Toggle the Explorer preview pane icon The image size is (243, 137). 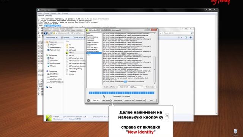186,37
